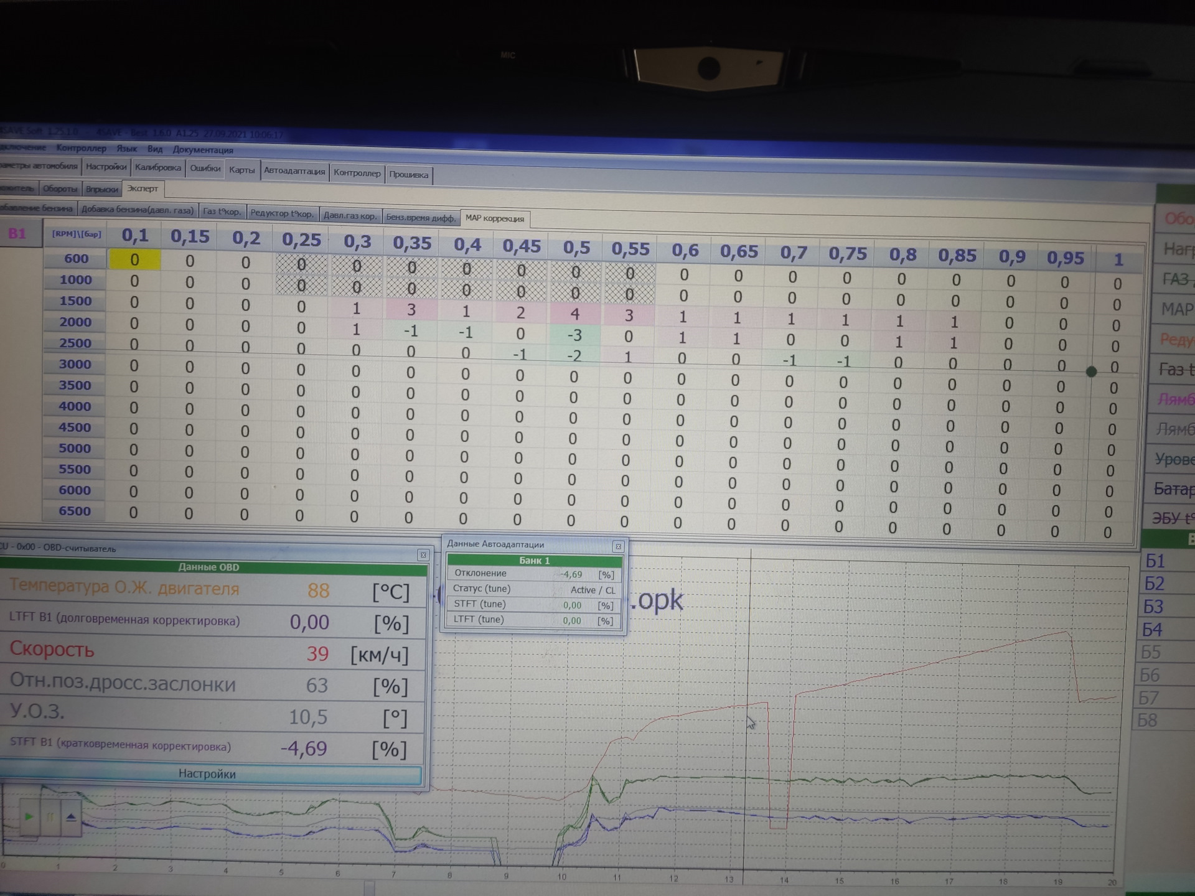The image size is (1195, 896).
Task: Open the Вид menu
Action: point(154,149)
